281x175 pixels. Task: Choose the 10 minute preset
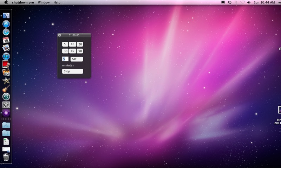click(x=72, y=44)
